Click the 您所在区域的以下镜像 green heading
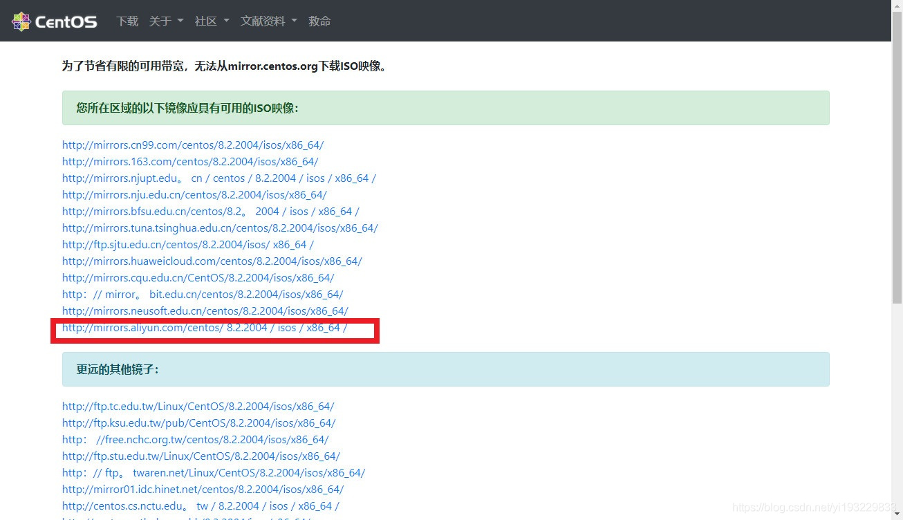Screen dimensions: 903x520 pyautogui.click(x=446, y=108)
